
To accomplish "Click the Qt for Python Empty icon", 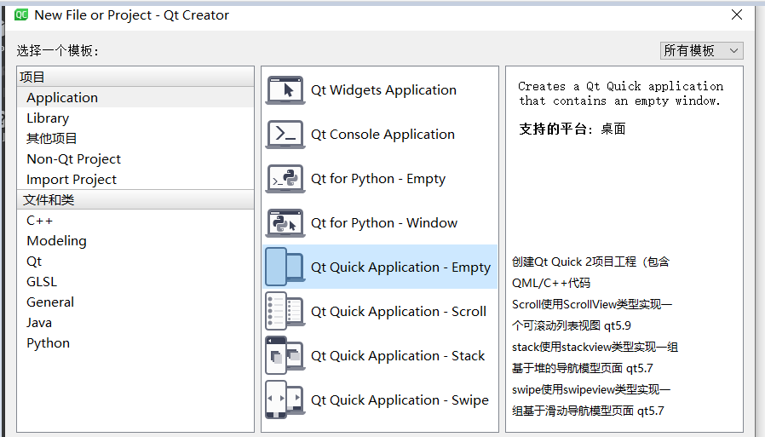I will tap(285, 179).
